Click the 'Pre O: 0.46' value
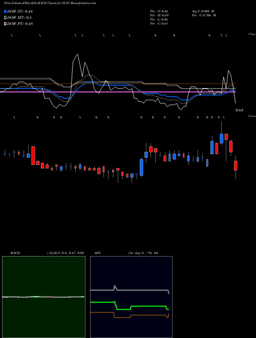 click(159, 11)
